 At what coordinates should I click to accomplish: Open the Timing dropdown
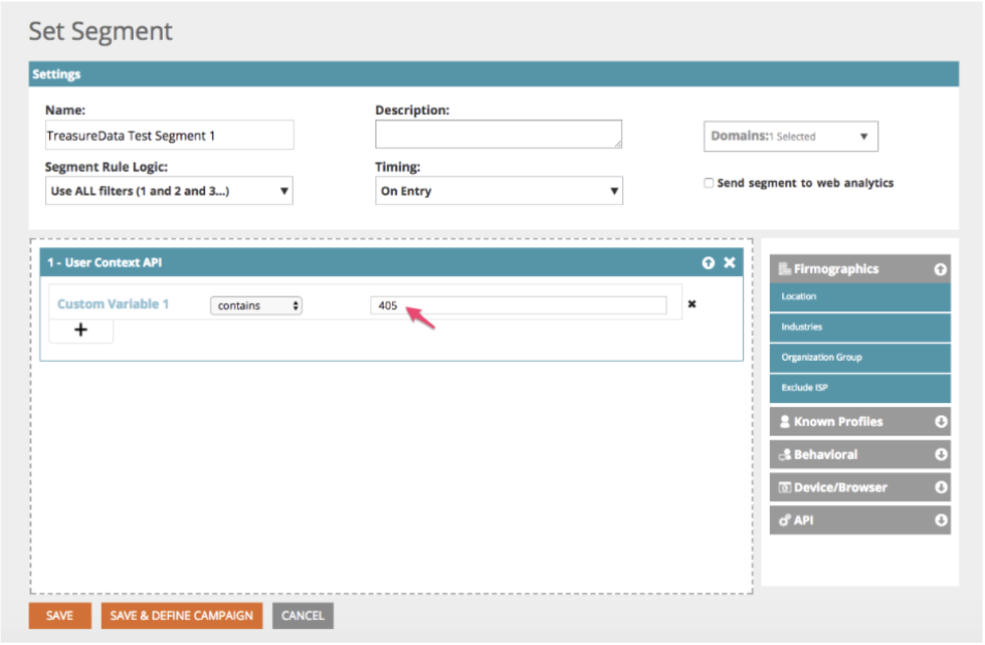pos(498,192)
